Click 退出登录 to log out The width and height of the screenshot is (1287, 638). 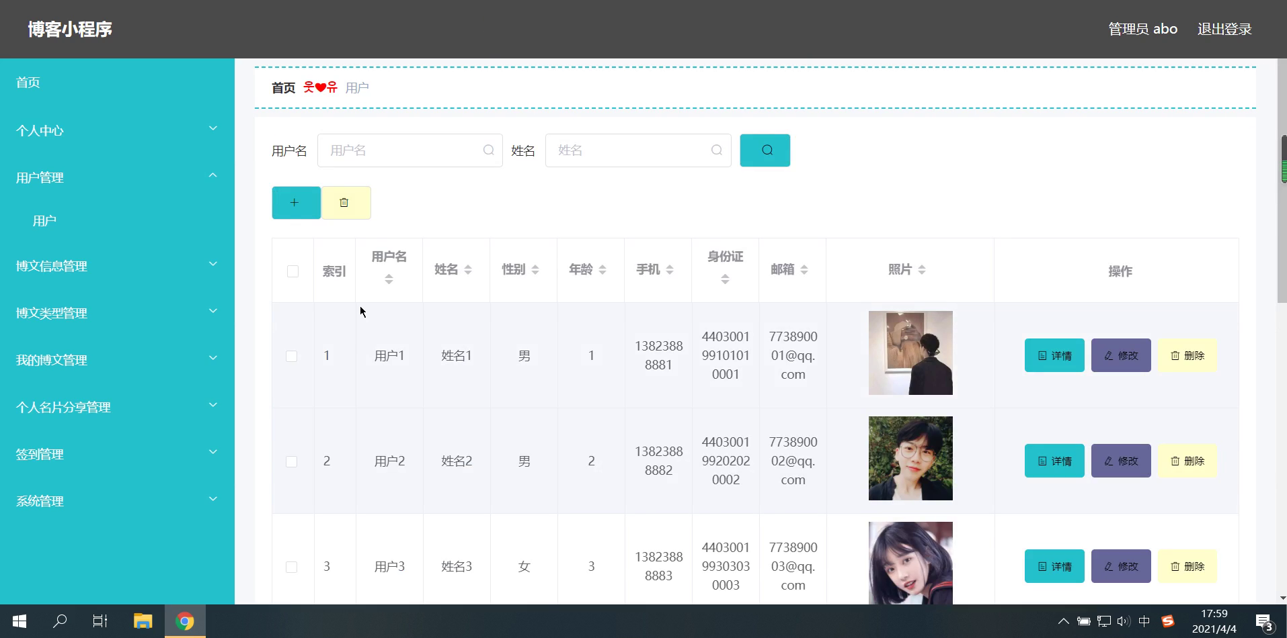pyautogui.click(x=1224, y=29)
